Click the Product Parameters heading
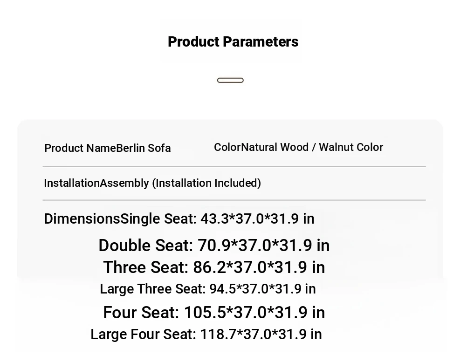 click(233, 42)
